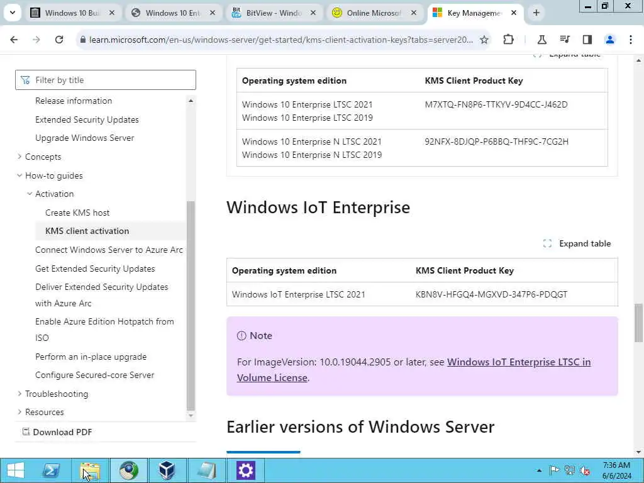644x483 pixels.
Task: Open the extensions puzzle icon
Action: (508, 40)
